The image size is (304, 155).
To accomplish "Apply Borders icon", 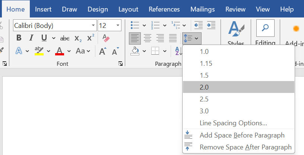I will pos(155,51).
